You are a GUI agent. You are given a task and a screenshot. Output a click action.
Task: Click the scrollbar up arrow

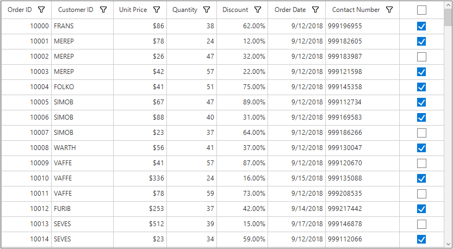[448, 6]
